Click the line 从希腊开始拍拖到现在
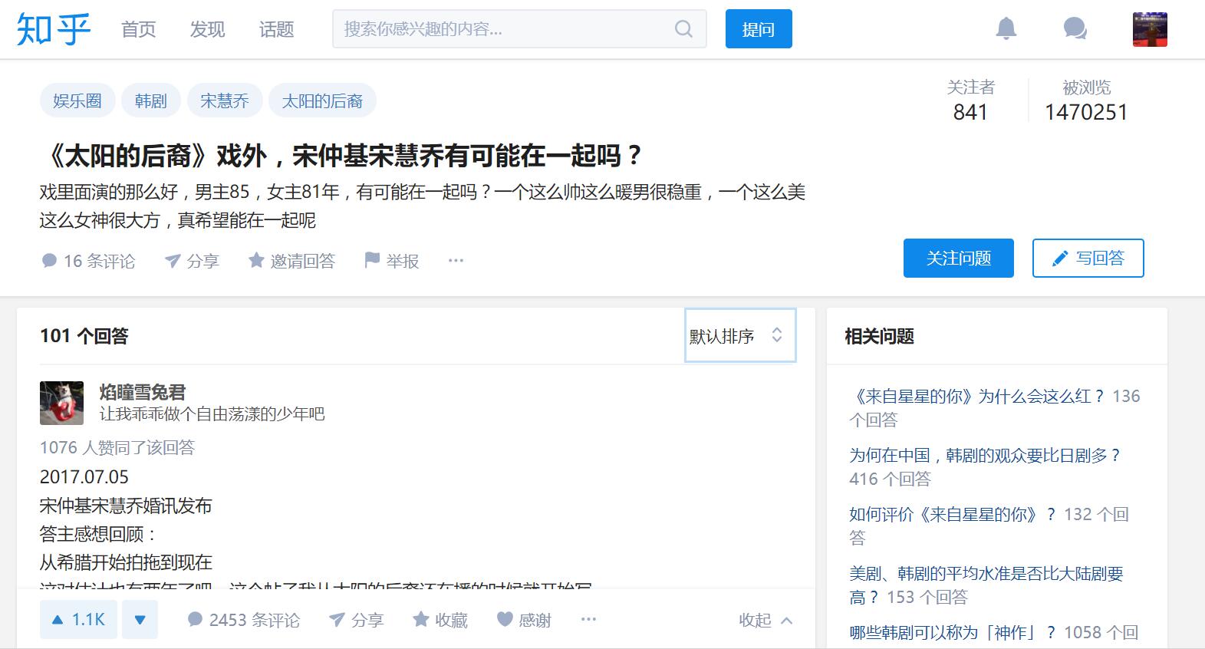Screen dimensions: 1205x649 pos(126,562)
